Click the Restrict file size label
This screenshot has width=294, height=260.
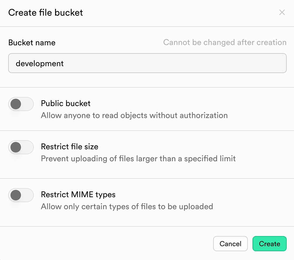[x=69, y=147]
